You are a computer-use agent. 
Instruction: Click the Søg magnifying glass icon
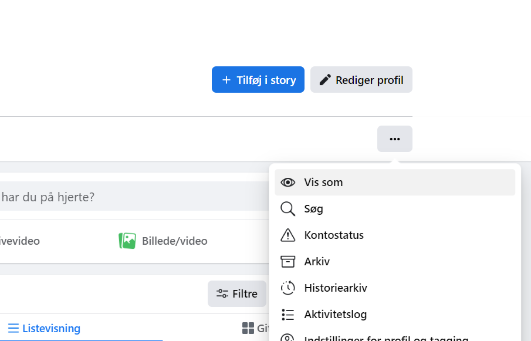coord(288,208)
